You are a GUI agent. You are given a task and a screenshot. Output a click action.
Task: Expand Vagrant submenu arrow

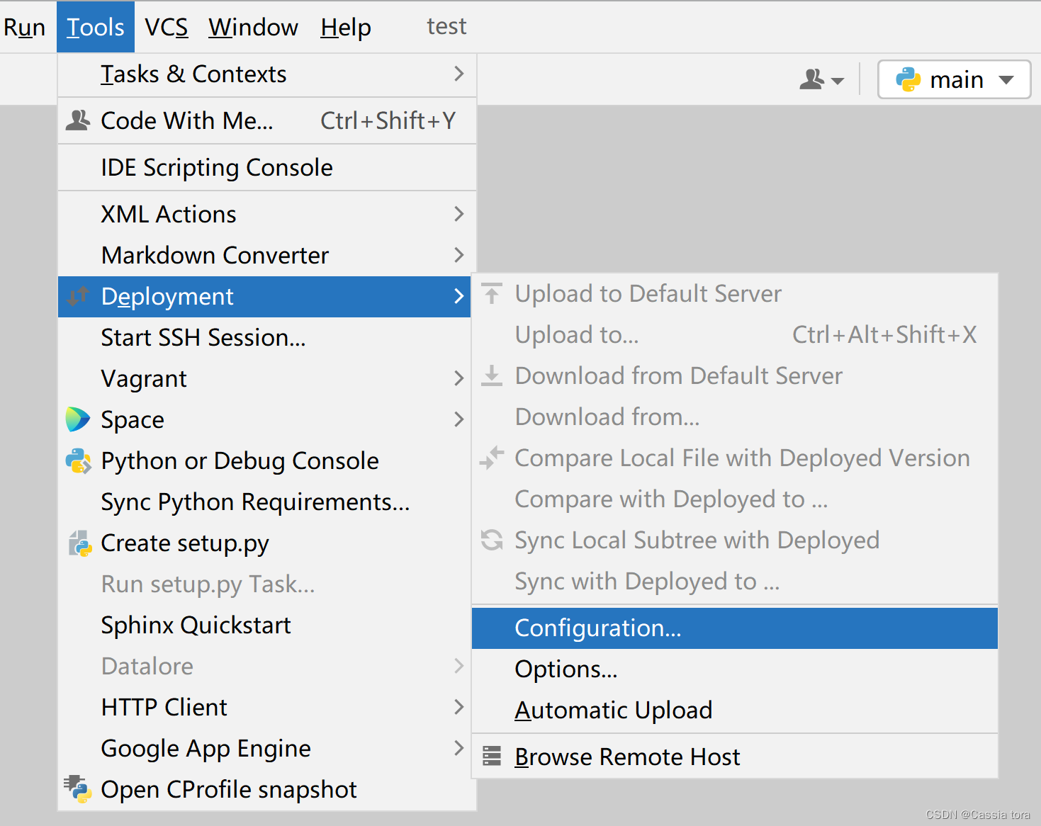(x=458, y=378)
